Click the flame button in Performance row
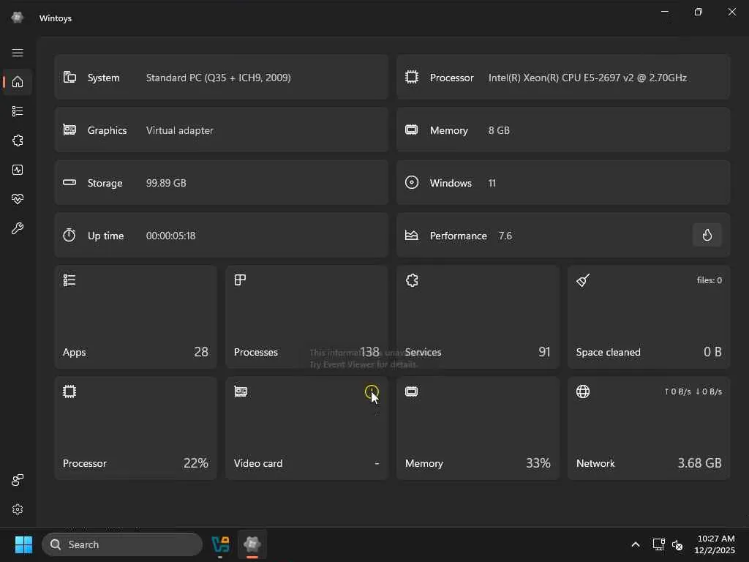749x562 pixels. (707, 235)
